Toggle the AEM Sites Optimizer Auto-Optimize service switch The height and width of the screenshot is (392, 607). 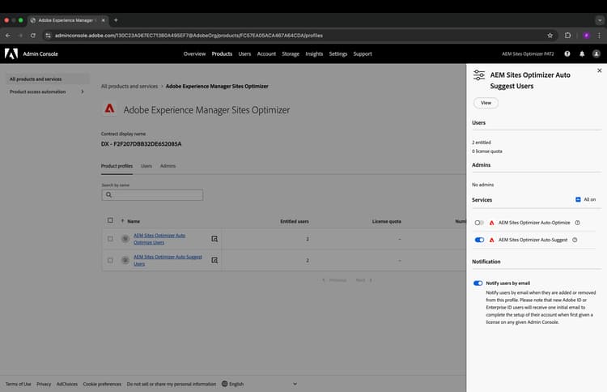coord(479,223)
